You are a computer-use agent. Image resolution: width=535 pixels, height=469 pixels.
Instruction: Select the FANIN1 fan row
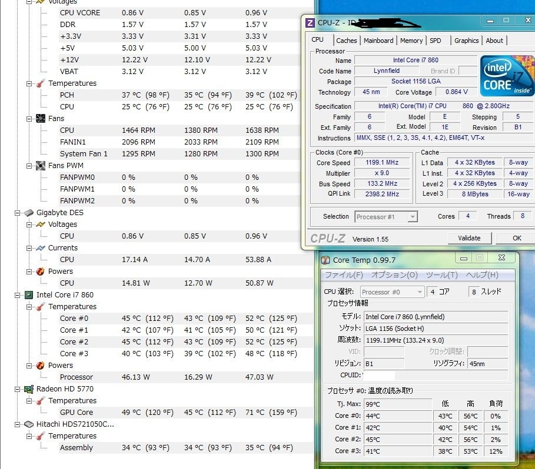(185, 142)
